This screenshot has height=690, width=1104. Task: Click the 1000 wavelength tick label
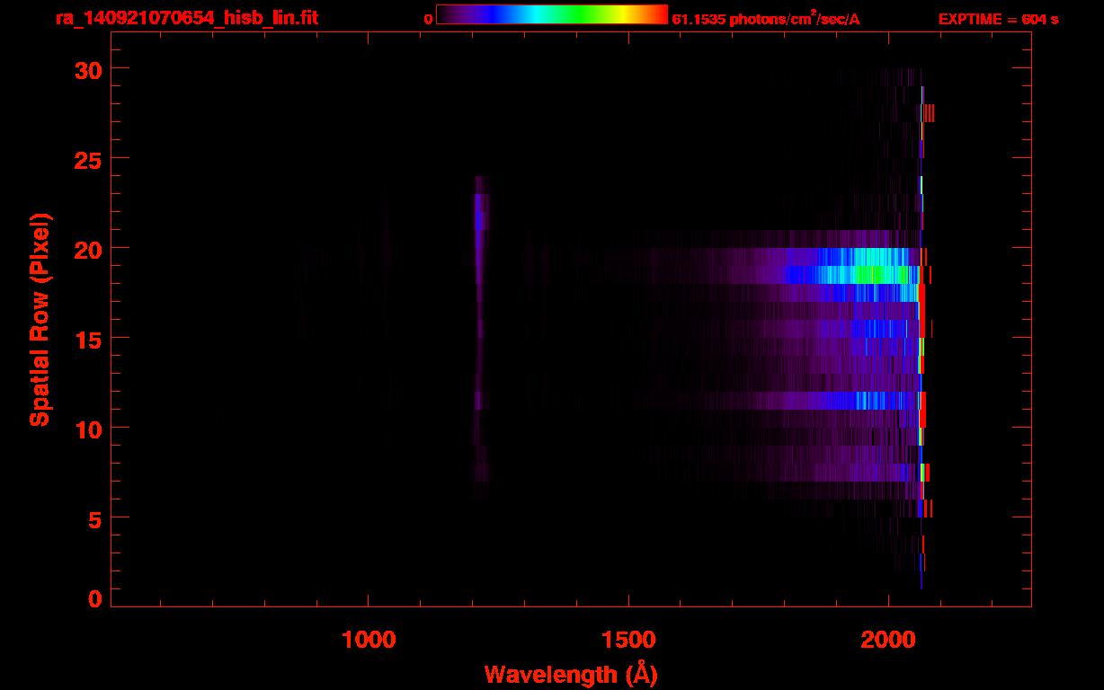coord(369,640)
